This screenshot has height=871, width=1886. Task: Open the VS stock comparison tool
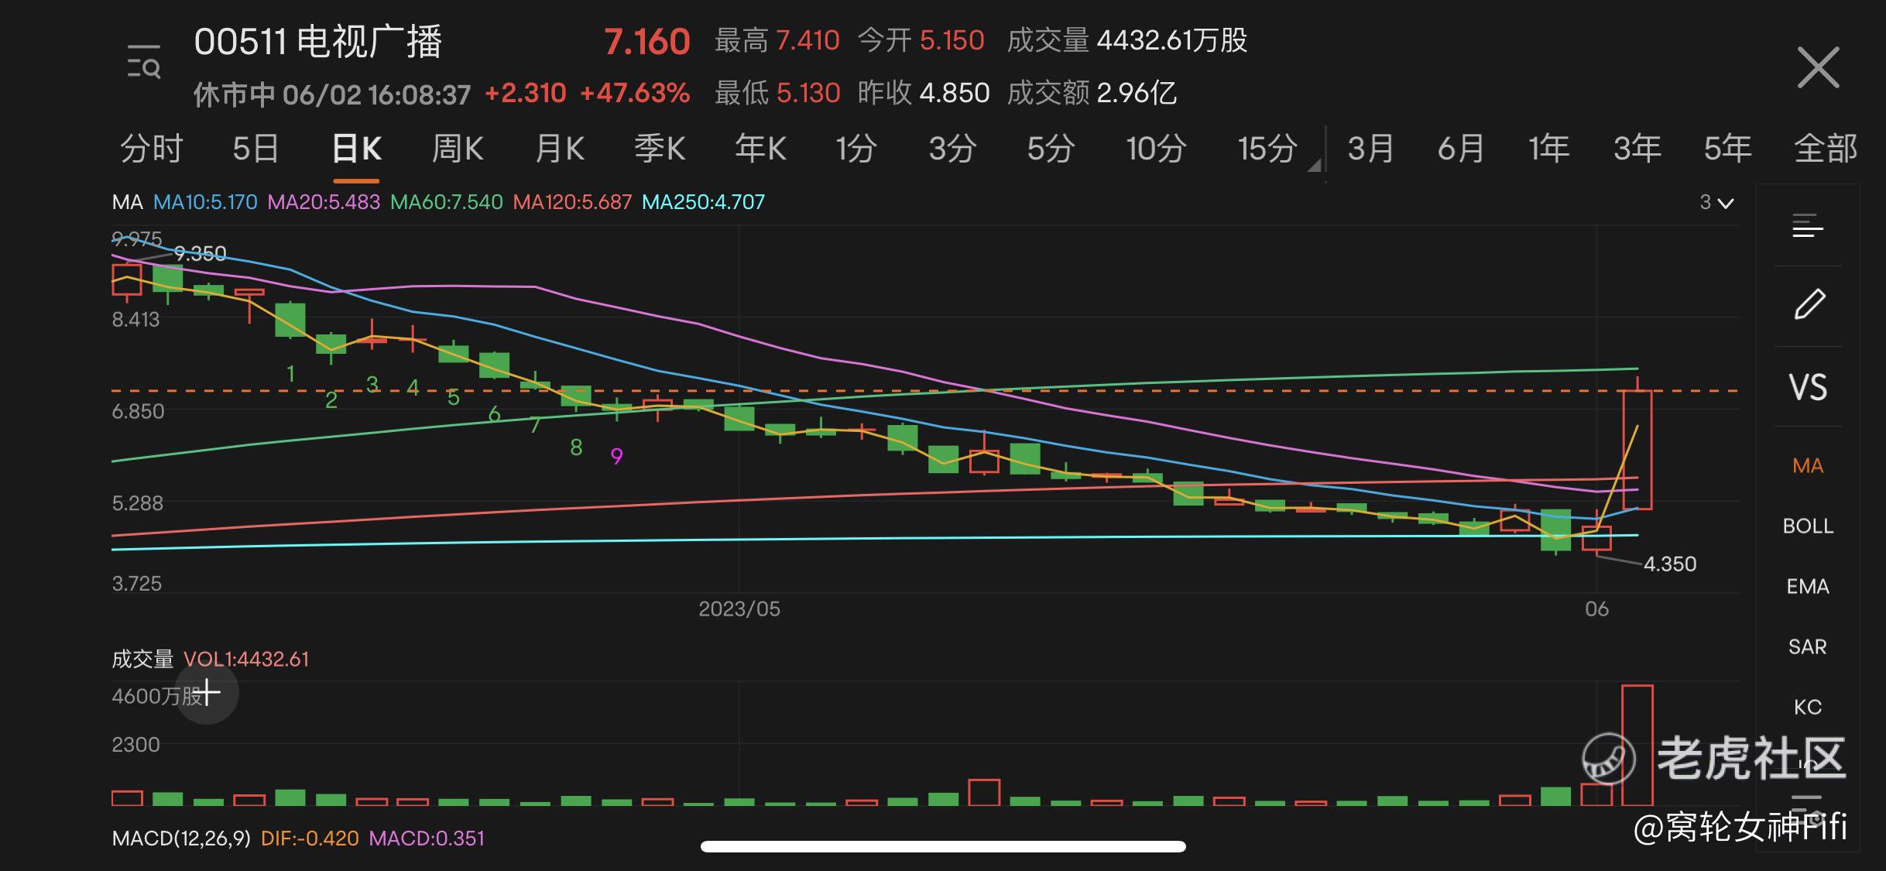click(1808, 385)
